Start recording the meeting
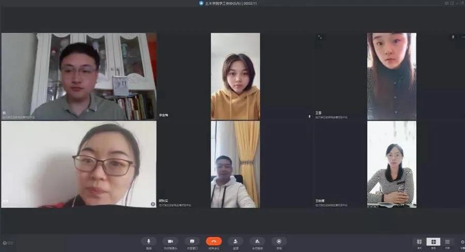This screenshot has height=252, width=465. [x=279, y=241]
